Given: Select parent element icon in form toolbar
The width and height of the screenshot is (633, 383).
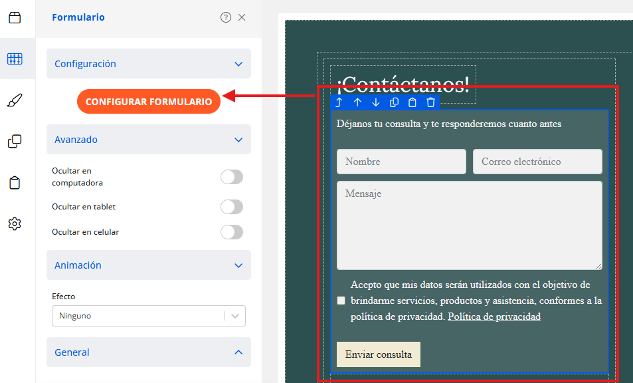Looking at the screenshot, I should [x=339, y=102].
